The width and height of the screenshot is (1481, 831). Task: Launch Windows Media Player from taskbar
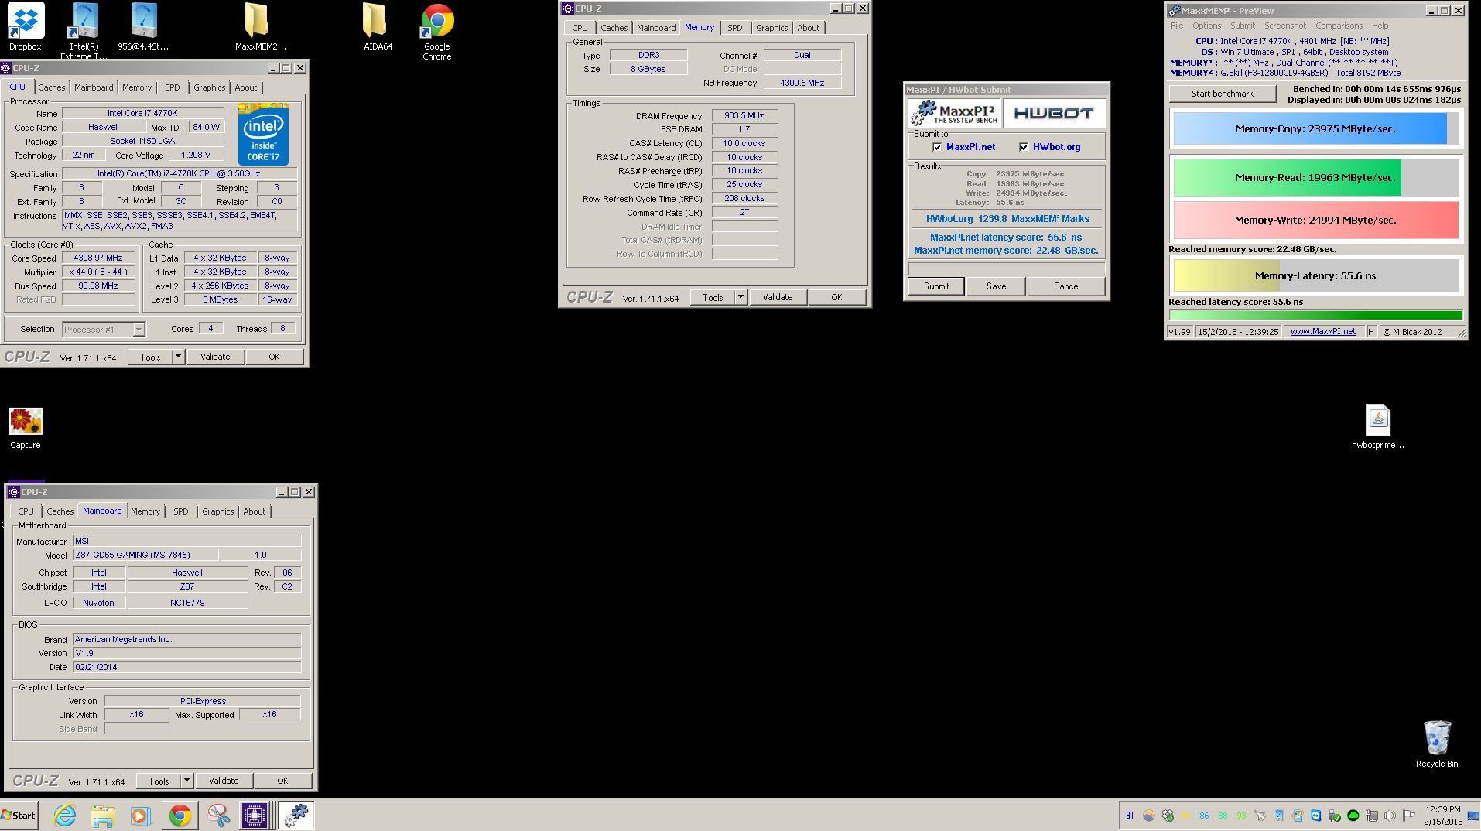pyautogui.click(x=140, y=816)
